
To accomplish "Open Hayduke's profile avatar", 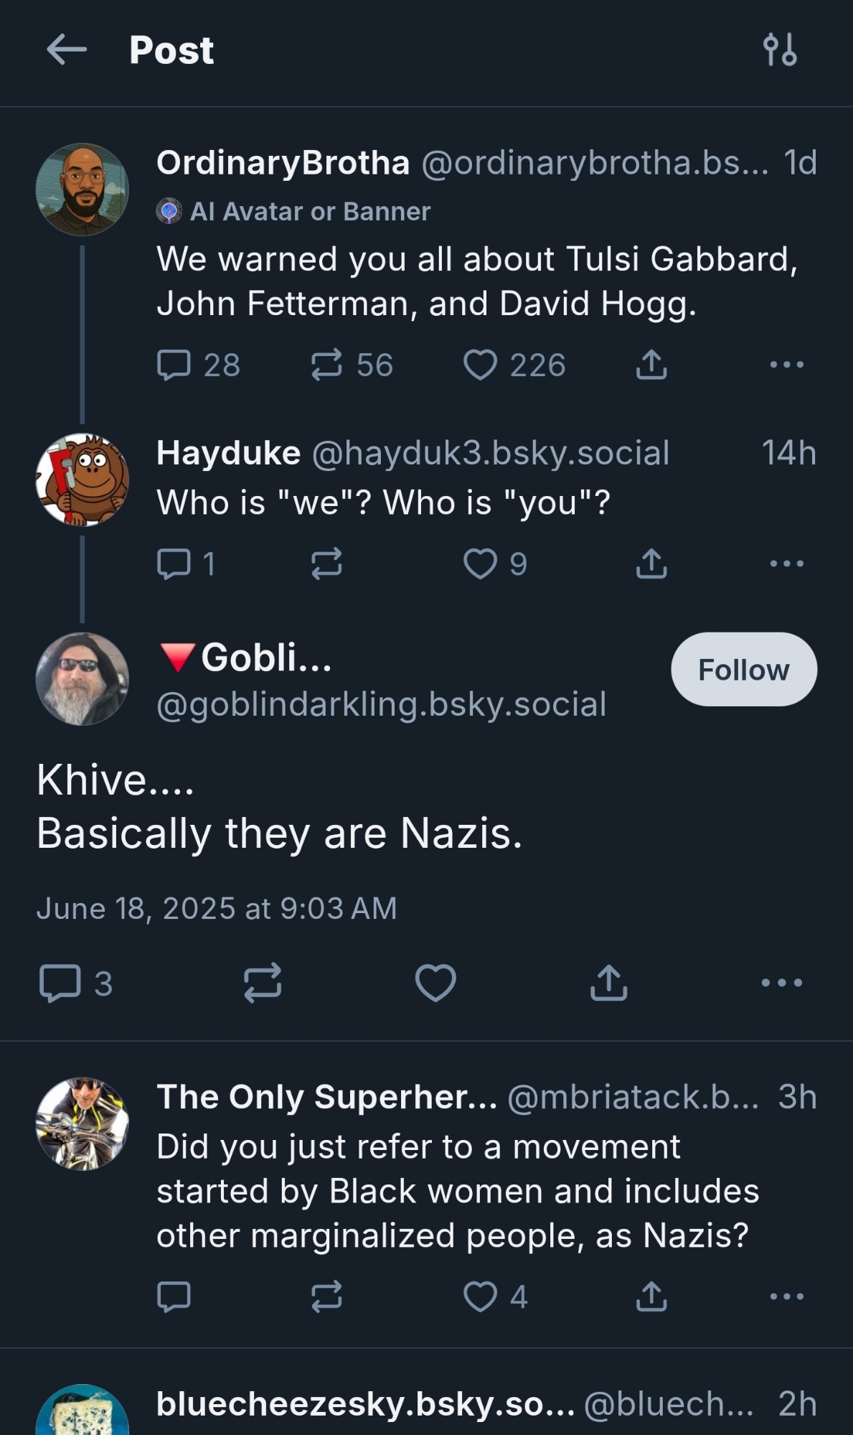I will 83,480.
